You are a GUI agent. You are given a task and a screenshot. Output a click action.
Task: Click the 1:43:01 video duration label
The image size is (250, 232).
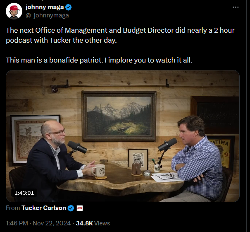pyautogui.click(x=24, y=193)
